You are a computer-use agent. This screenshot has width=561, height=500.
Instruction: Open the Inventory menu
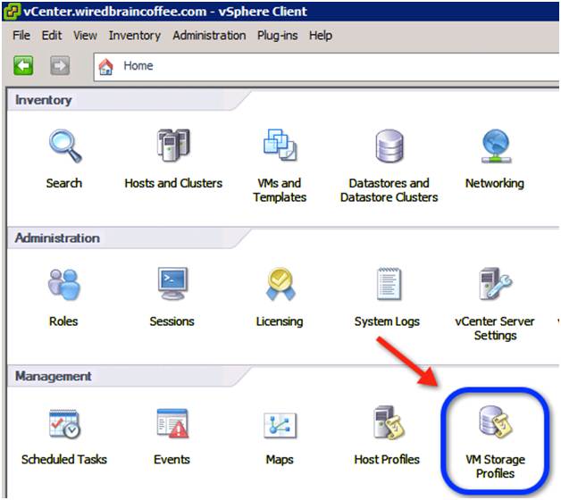coord(135,36)
